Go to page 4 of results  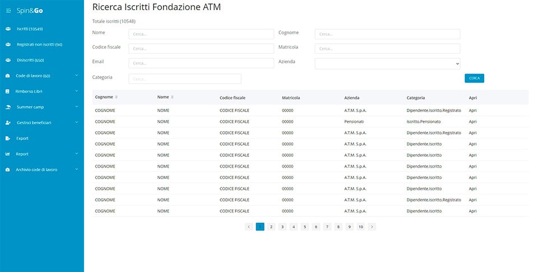click(294, 227)
